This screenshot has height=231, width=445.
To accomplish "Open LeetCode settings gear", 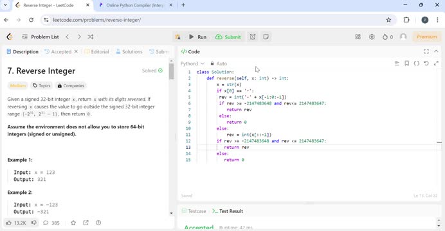I will [x=372, y=37].
